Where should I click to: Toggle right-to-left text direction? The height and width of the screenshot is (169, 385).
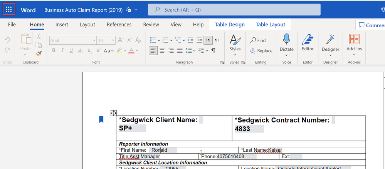tap(217, 40)
